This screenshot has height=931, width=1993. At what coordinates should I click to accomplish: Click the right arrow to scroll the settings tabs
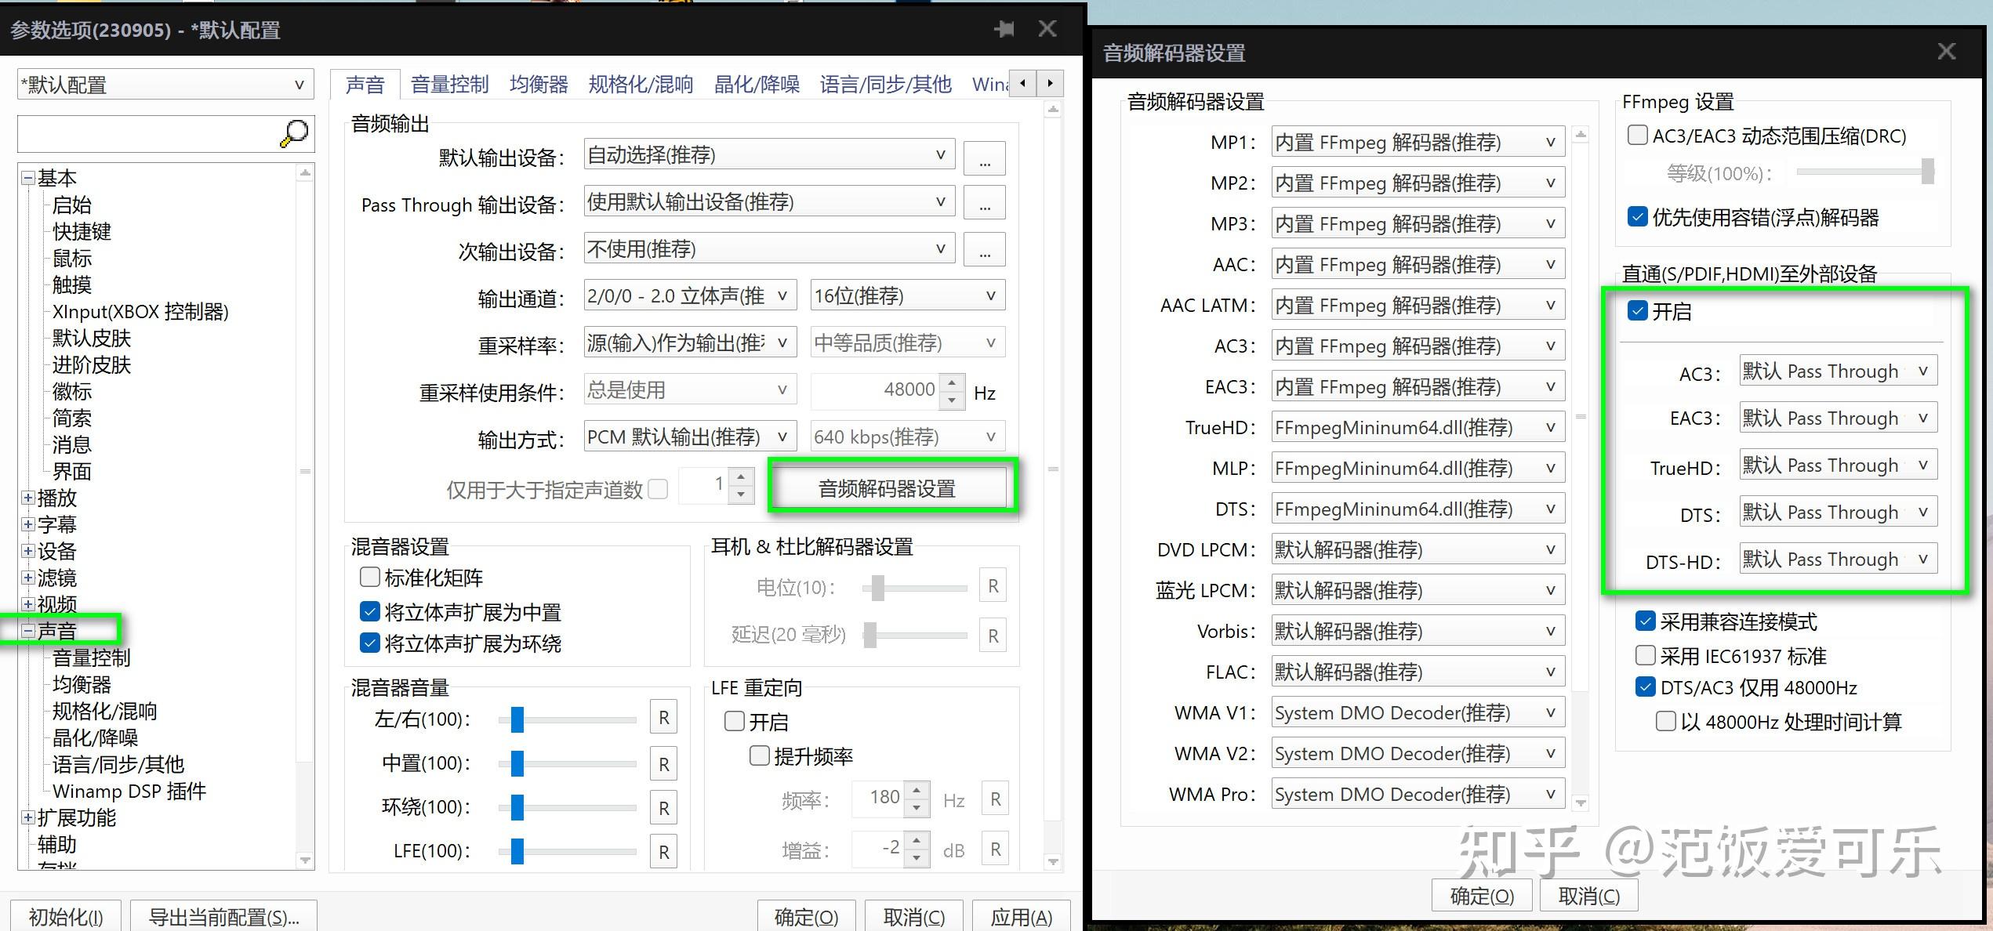coord(1051,83)
